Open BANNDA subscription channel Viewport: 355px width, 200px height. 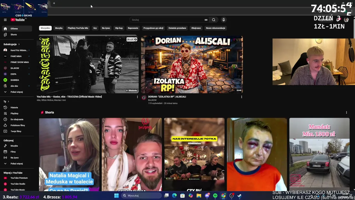tap(17, 80)
